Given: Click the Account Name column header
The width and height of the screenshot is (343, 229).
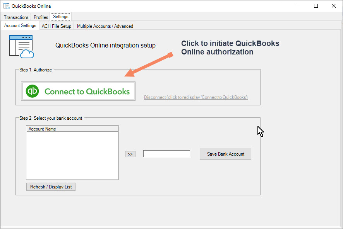Looking at the screenshot, I should pos(72,129).
